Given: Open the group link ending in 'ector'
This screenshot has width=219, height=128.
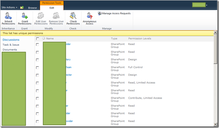Looking at the screenshot, I should pyautogui.click(x=69, y=75).
